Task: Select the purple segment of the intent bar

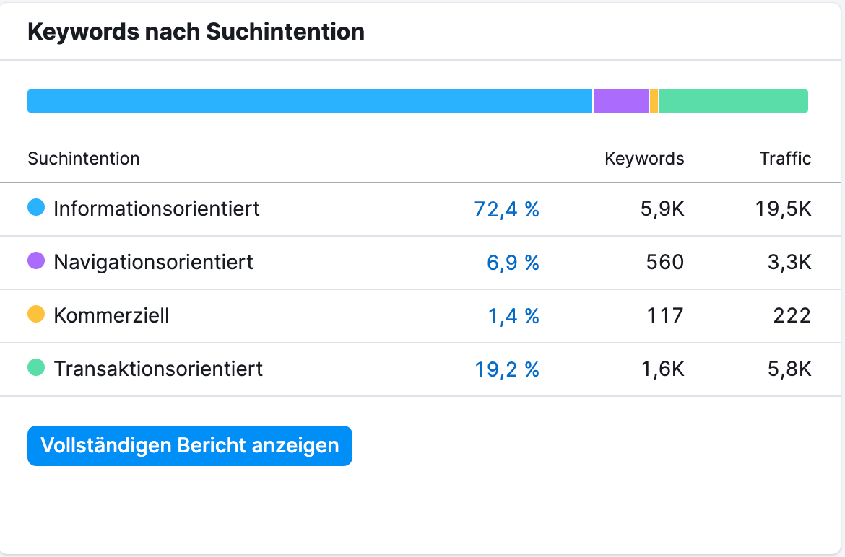Action: point(621,101)
